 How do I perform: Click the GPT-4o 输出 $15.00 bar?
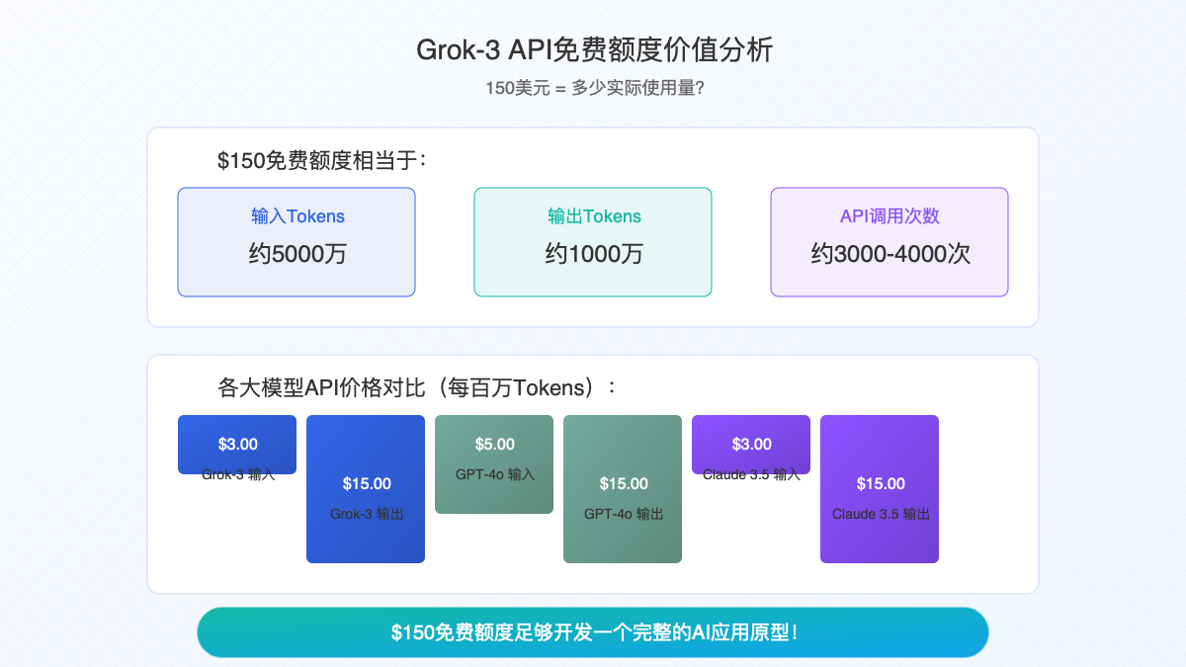[x=623, y=489]
